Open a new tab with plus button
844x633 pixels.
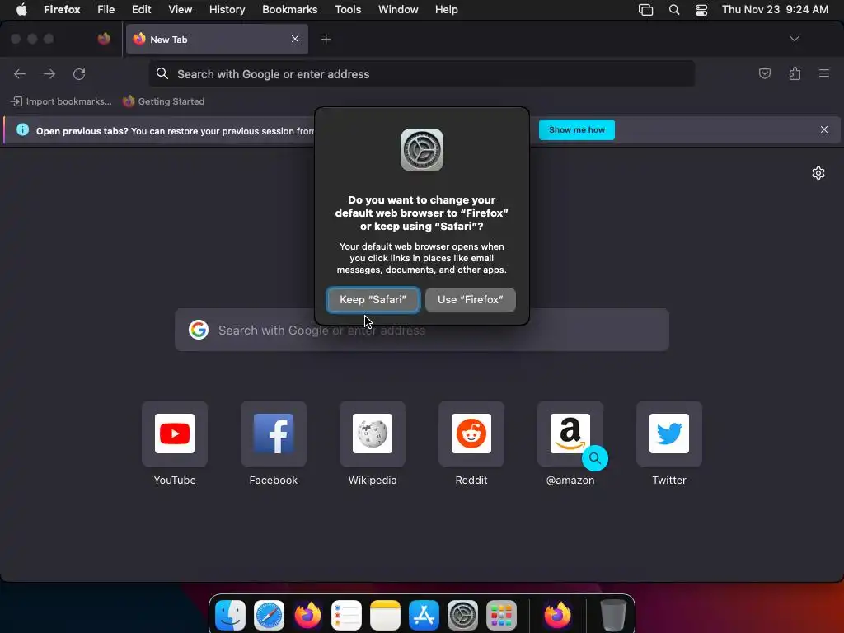[326, 40]
